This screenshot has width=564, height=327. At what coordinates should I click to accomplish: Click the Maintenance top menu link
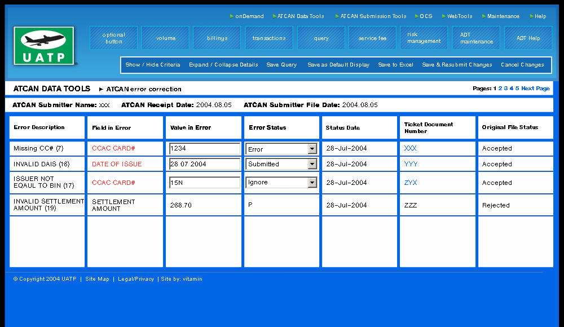coord(503,16)
